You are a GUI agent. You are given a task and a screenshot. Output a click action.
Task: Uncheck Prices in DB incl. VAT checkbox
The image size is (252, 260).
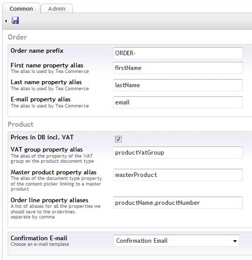118,139
